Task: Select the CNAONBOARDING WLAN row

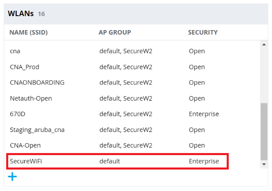Action: [37, 83]
